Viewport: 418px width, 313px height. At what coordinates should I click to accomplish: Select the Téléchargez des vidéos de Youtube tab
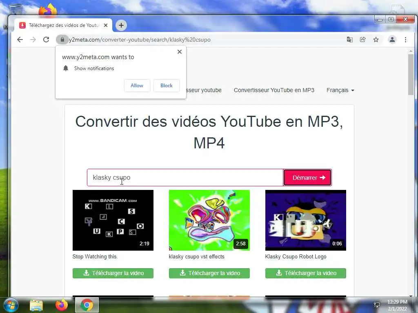tap(63, 25)
